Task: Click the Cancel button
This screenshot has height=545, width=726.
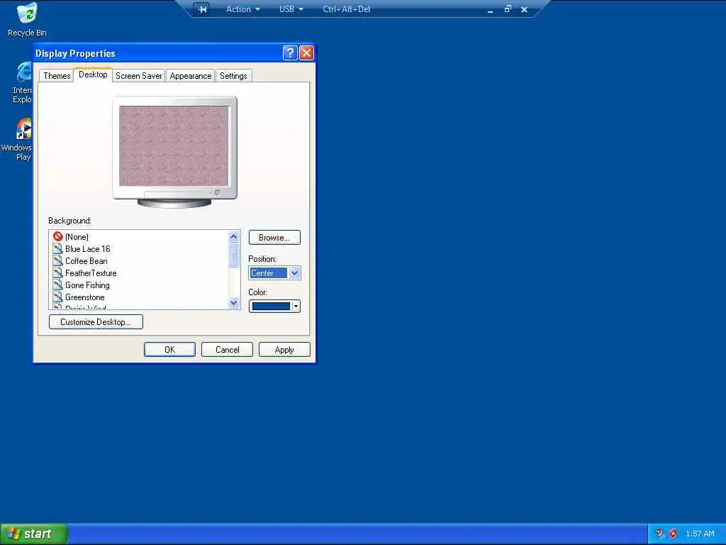Action: pos(227,349)
